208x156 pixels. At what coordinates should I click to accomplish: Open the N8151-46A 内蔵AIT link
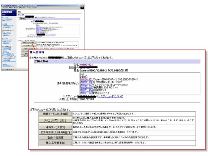pos(87,90)
